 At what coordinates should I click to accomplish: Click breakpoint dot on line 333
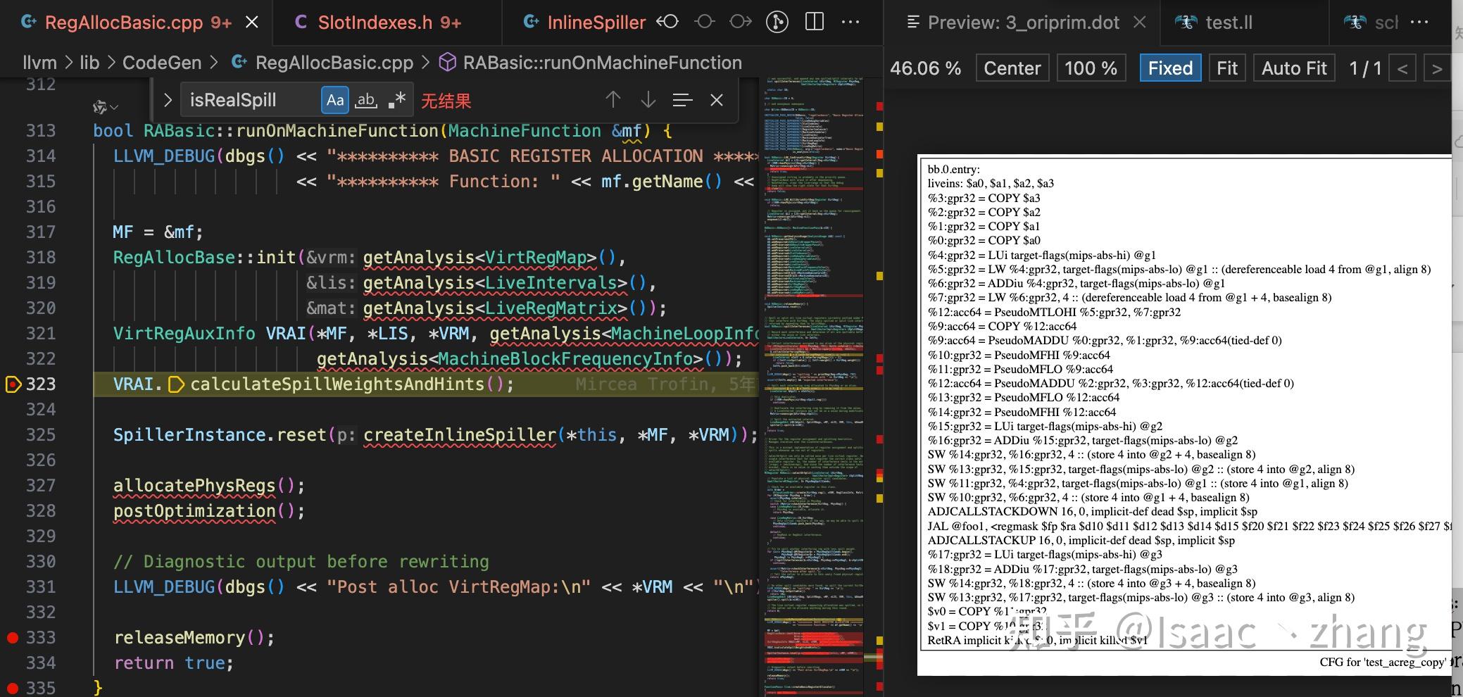click(12, 638)
